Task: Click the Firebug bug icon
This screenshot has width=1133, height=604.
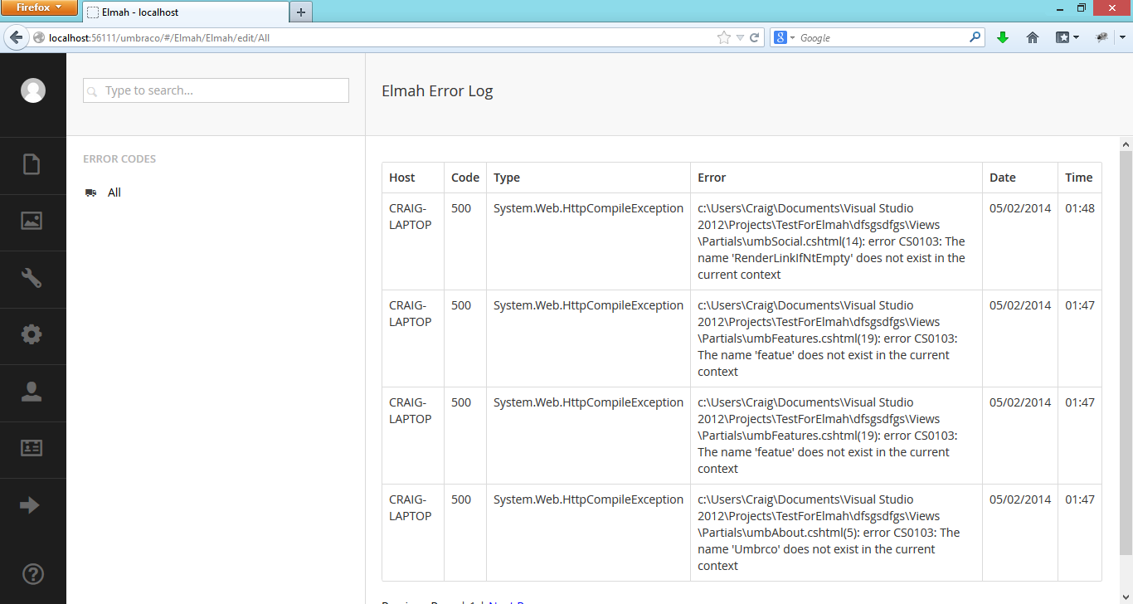Action: click(x=1102, y=37)
